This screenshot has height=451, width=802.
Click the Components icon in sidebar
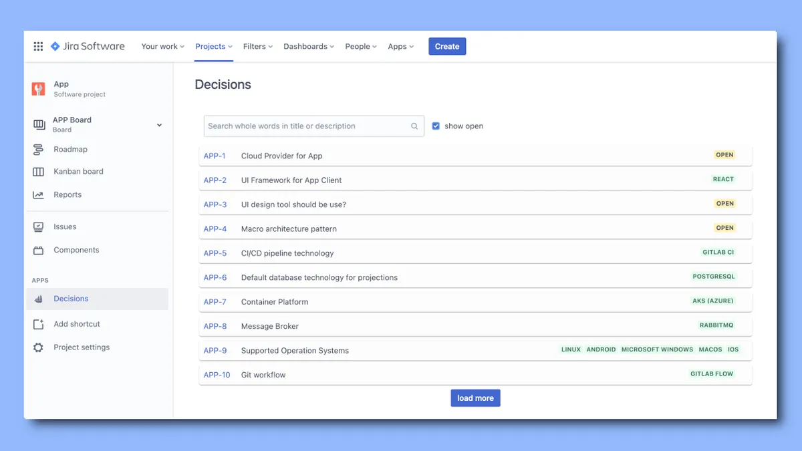[x=39, y=251]
